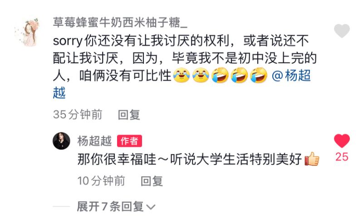
Task: Open the flower-girl commenter avatar
Action: [x=27, y=32]
